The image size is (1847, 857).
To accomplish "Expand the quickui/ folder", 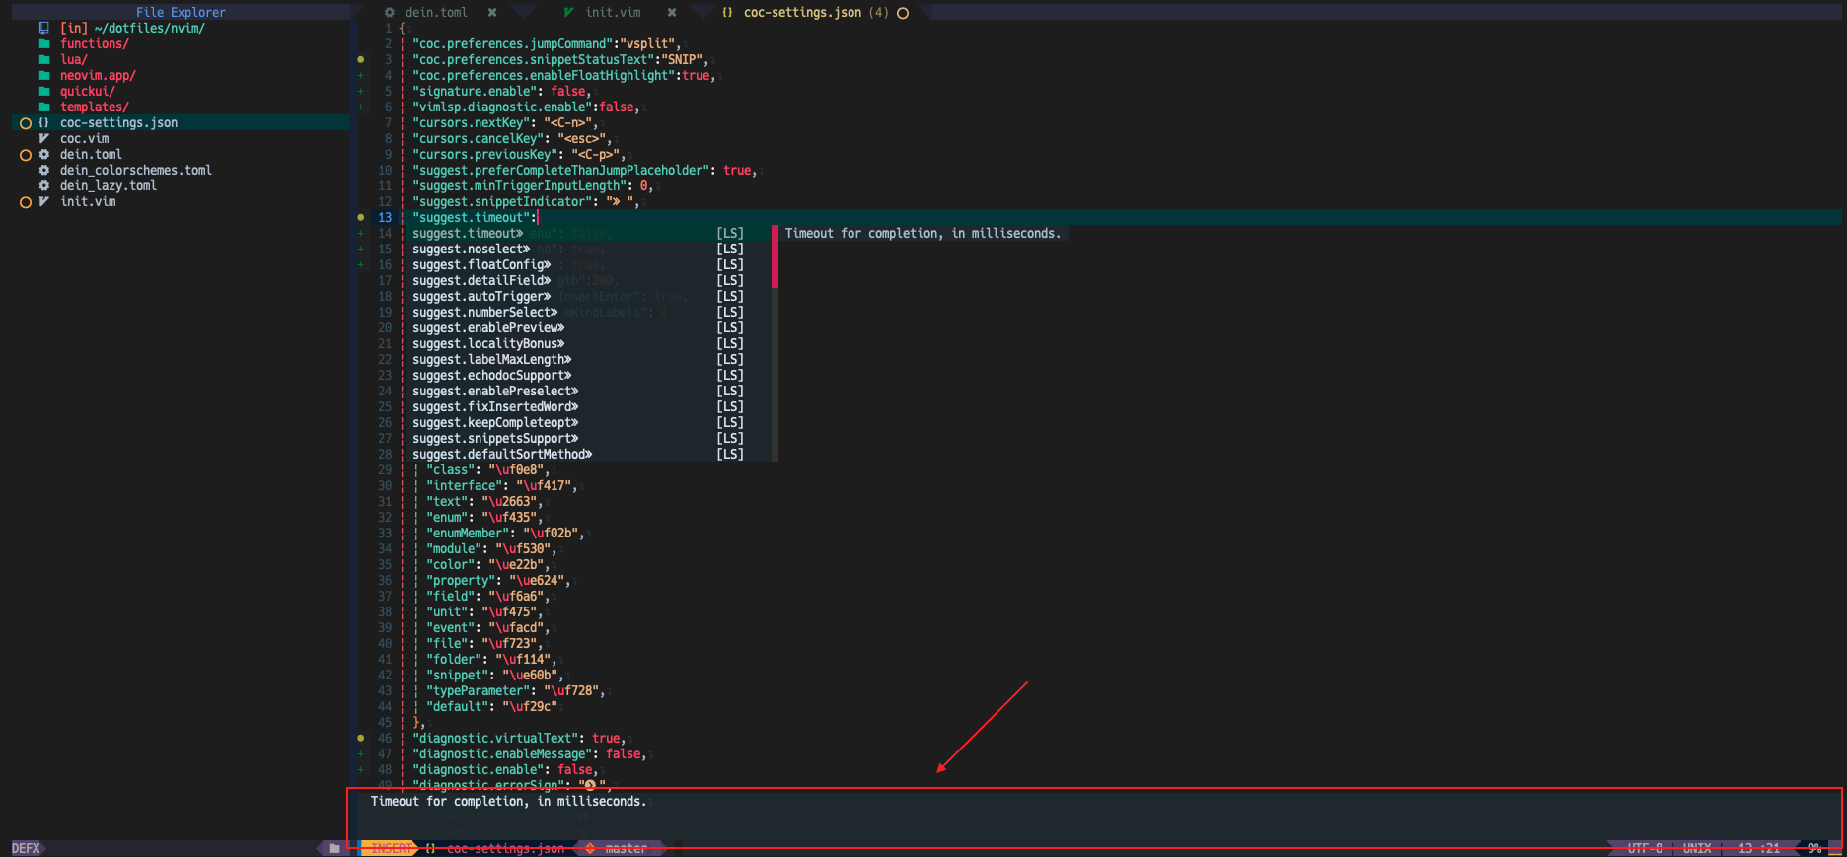I will (x=87, y=92).
